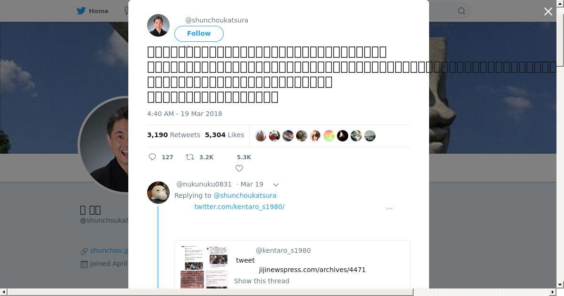The width and height of the screenshot is (564, 296).
Task: View the 3,190 Retweets list
Action: (x=173, y=135)
